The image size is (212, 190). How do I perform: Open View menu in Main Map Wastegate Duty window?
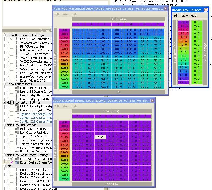[x=65, y=14]
